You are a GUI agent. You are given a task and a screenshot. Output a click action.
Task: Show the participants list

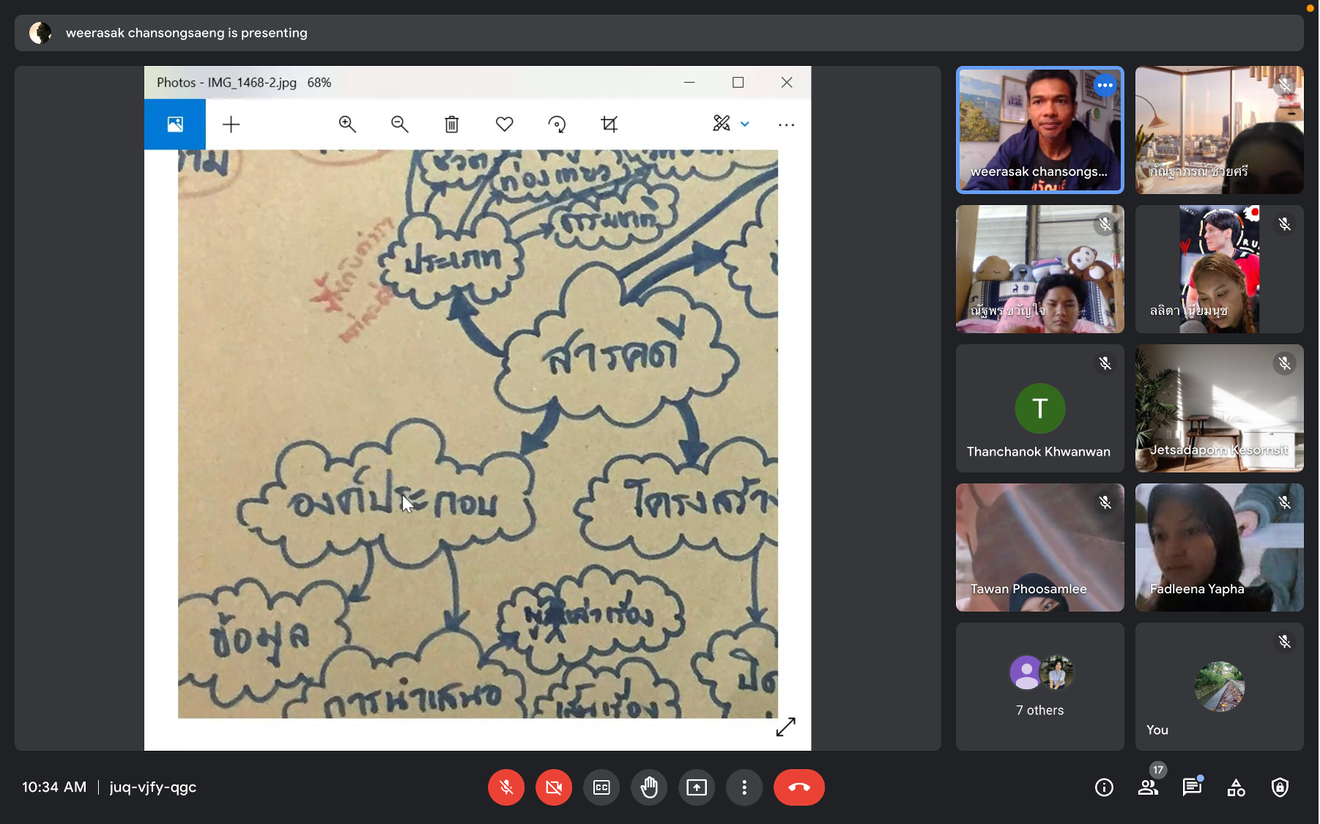(1148, 787)
